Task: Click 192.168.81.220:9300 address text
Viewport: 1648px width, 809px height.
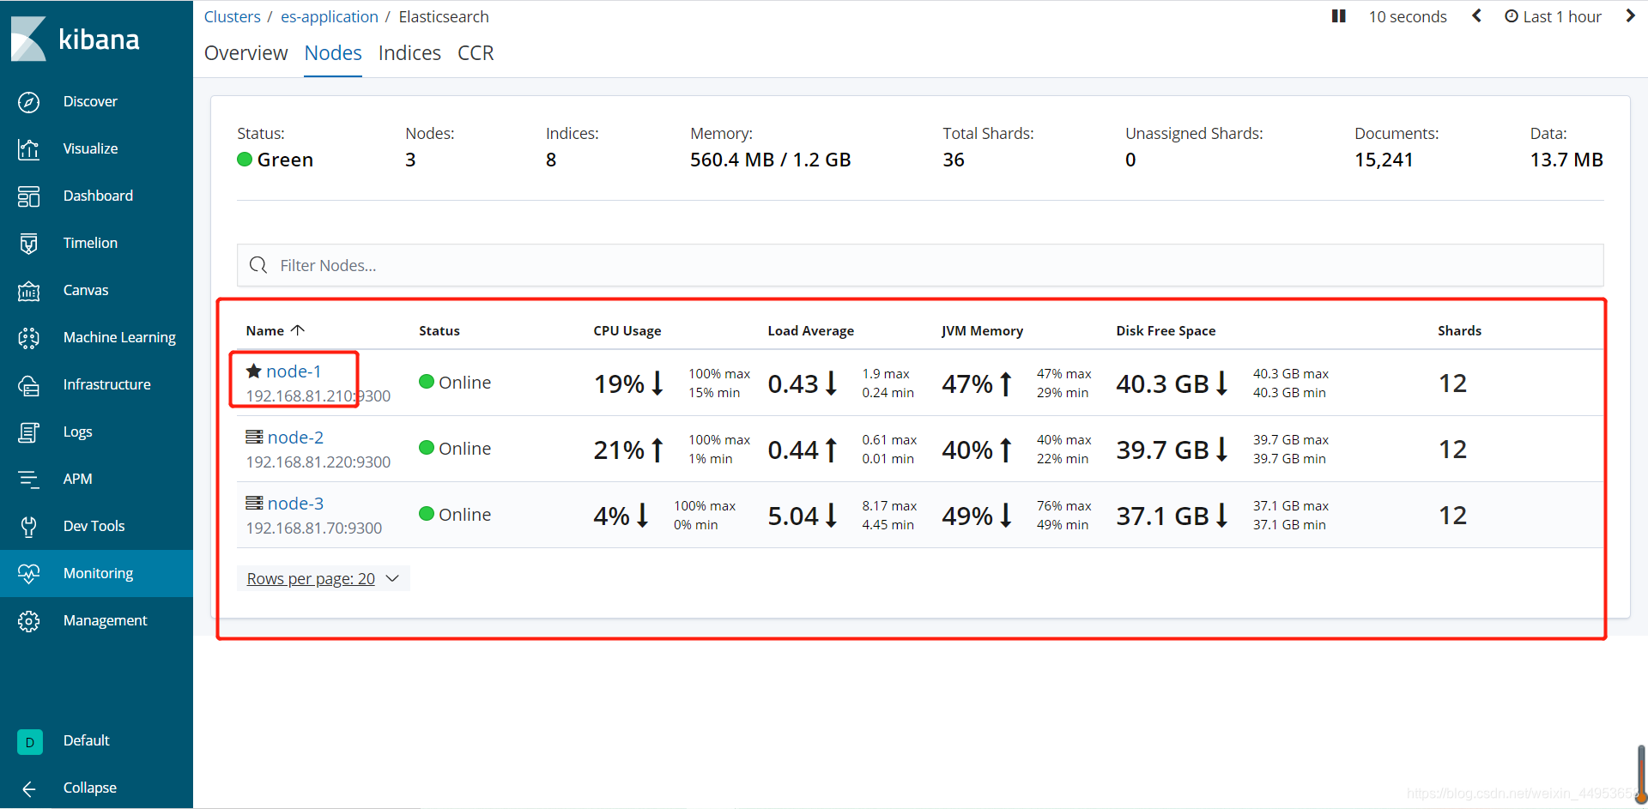Action: (x=318, y=462)
